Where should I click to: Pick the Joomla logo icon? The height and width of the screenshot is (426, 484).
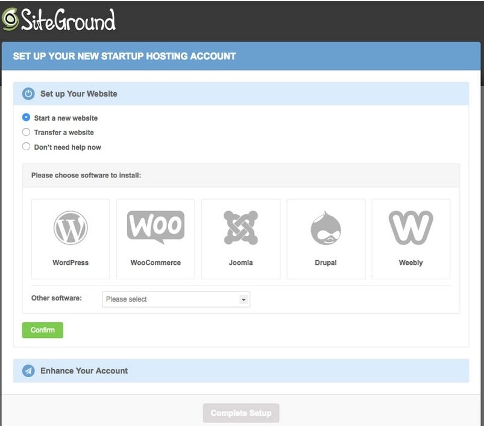pos(240,227)
